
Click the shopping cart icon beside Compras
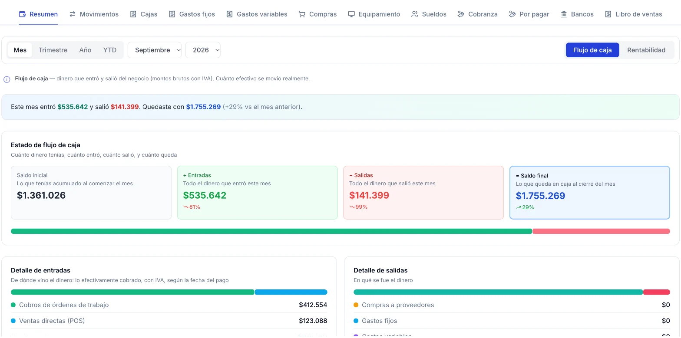tap(302, 14)
